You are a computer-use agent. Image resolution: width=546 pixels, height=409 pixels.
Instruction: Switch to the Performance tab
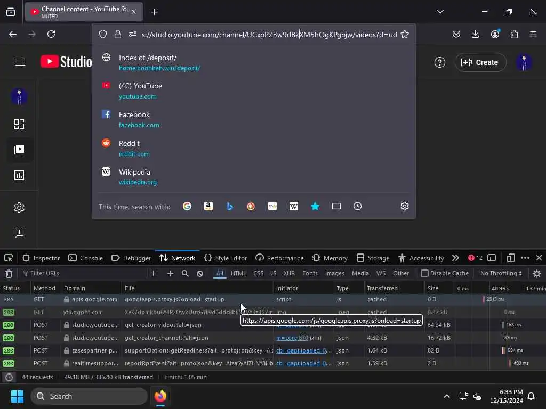[x=279, y=258]
